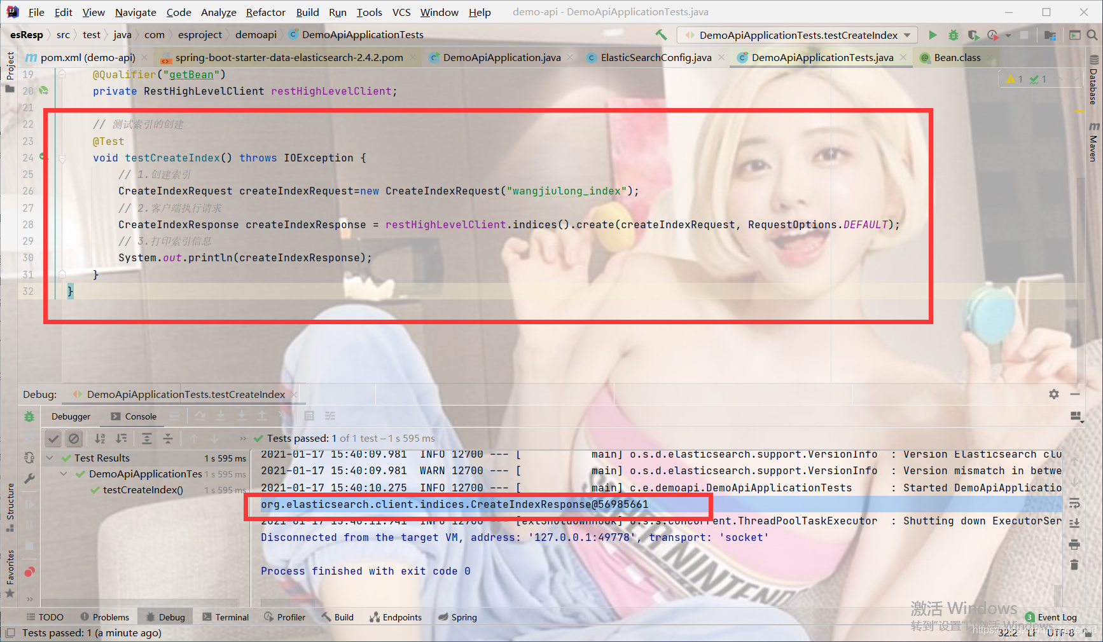Open the Debug panel gear settings
The width and height of the screenshot is (1103, 642).
[x=1054, y=394]
